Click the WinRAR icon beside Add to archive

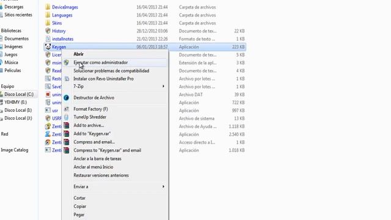coord(67,125)
